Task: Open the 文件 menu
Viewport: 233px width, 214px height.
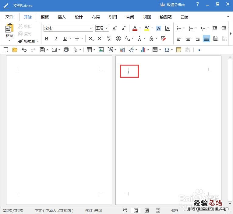Action: [x=9, y=17]
